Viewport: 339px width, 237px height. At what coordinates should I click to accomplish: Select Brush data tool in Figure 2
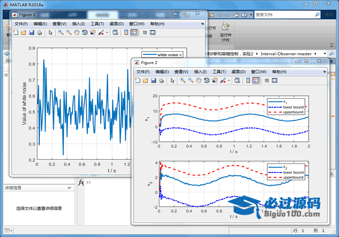tap(223, 81)
